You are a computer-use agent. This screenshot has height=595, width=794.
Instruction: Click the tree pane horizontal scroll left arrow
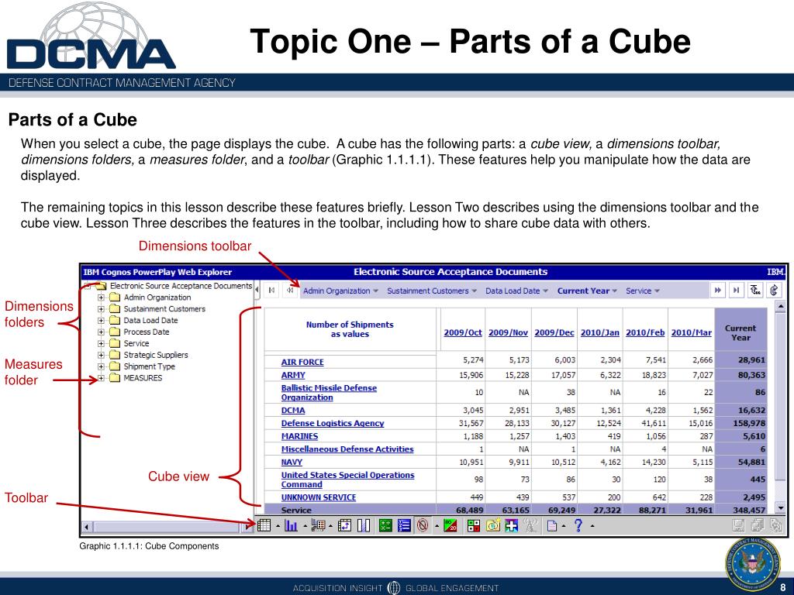87,527
